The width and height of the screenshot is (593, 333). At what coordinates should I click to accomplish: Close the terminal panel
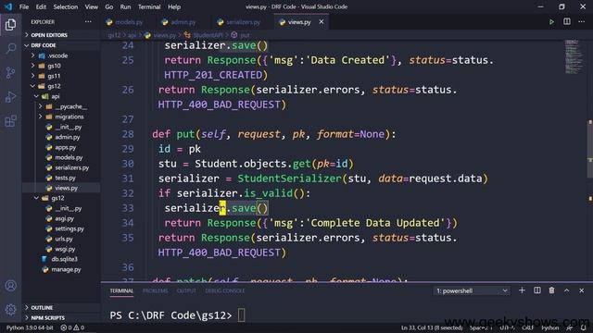click(x=581, y=290)
